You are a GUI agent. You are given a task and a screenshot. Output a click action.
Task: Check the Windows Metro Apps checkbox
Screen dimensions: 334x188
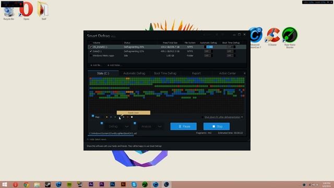[91, 56]
